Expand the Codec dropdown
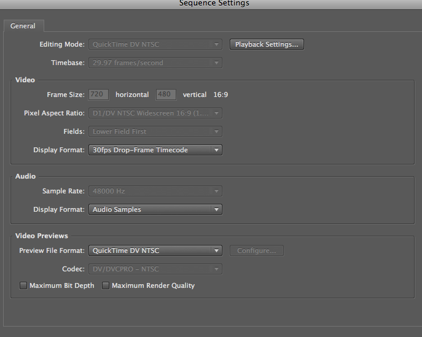Viewport: 422px width, 337px height. [x=155, y=269]
